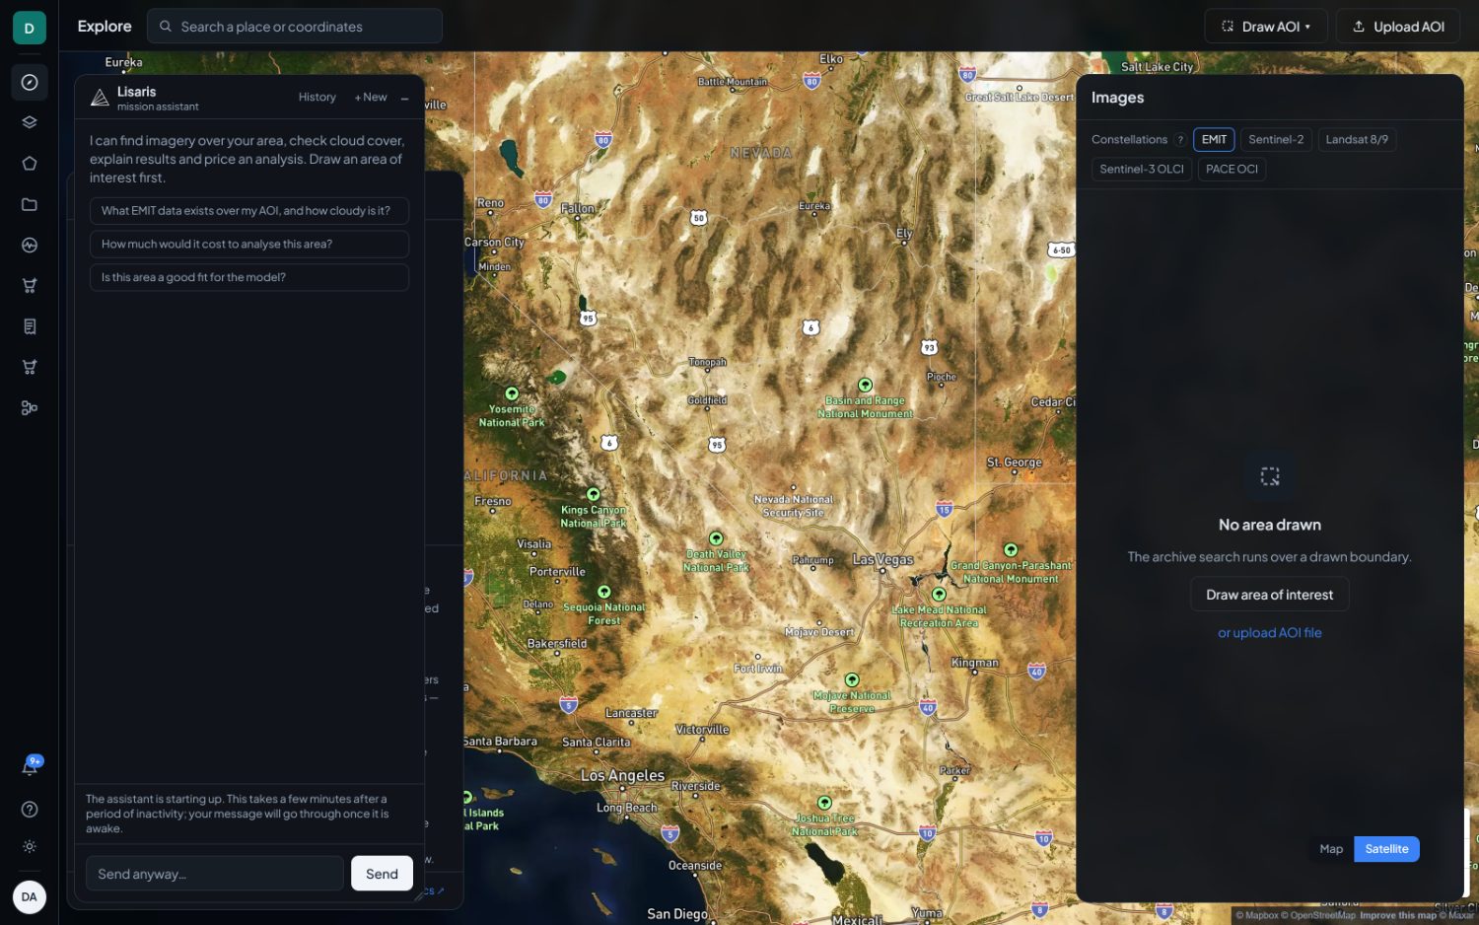Image resolution: width=1479 pixels, height=925 pixels.
Task: Focus the 'Send anyway...' message field
Action: 215,874
